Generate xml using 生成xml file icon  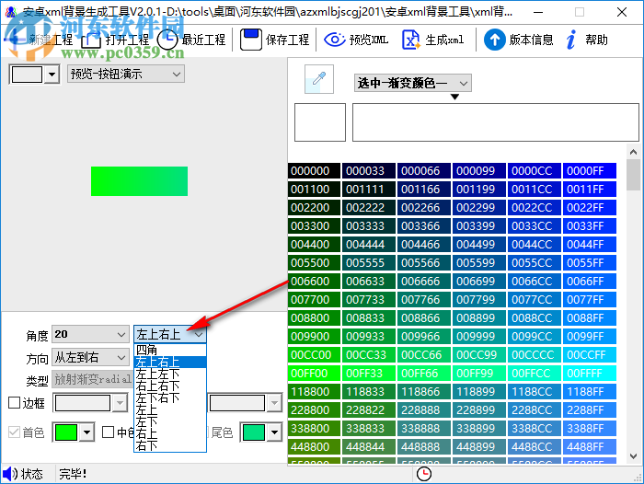click(410, 40)
